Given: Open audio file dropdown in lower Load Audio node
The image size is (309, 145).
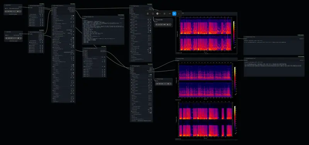Looking at the screenshot, I should [14, 35].
